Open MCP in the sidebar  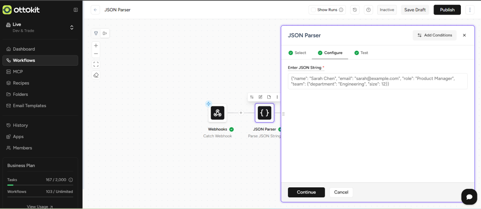[x=18, y=71]
